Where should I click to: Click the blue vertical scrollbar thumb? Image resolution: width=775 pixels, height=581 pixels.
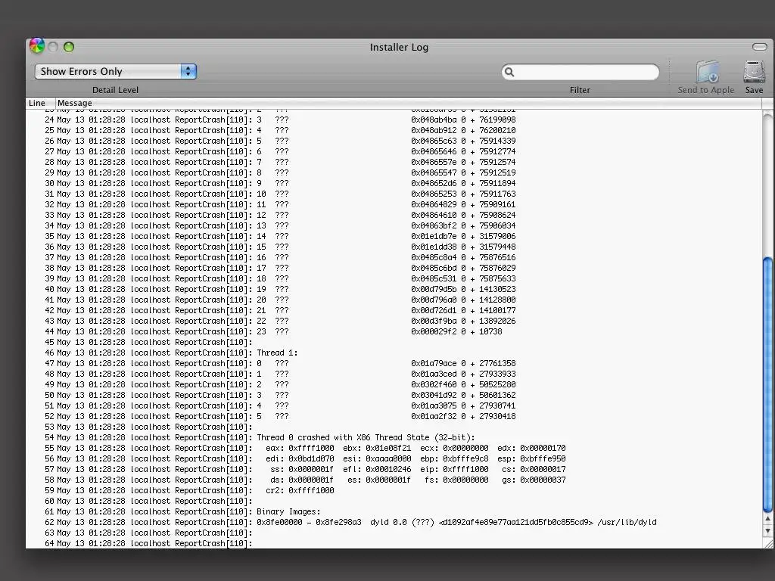pyautogui.click(x=767, y=384)
